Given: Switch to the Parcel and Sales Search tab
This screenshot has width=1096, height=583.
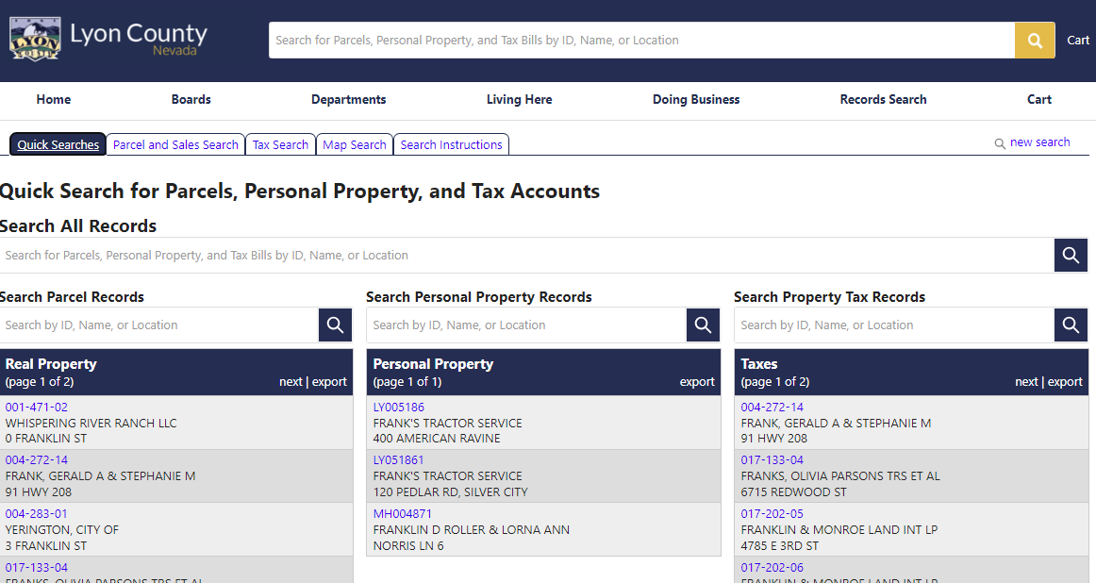Looking at the screenshot, I should click(175, 145).
